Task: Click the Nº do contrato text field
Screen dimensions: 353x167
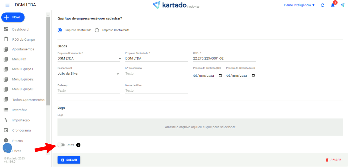Action: click(x=156, y=74)
